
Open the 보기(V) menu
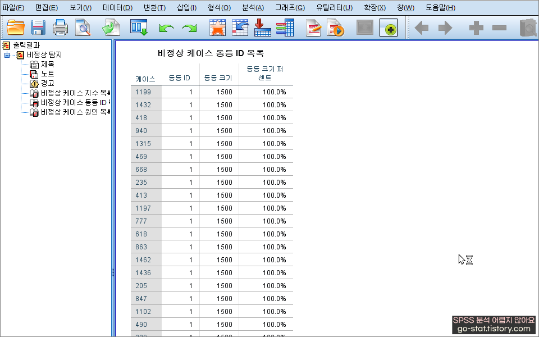[x=80, y=7]
